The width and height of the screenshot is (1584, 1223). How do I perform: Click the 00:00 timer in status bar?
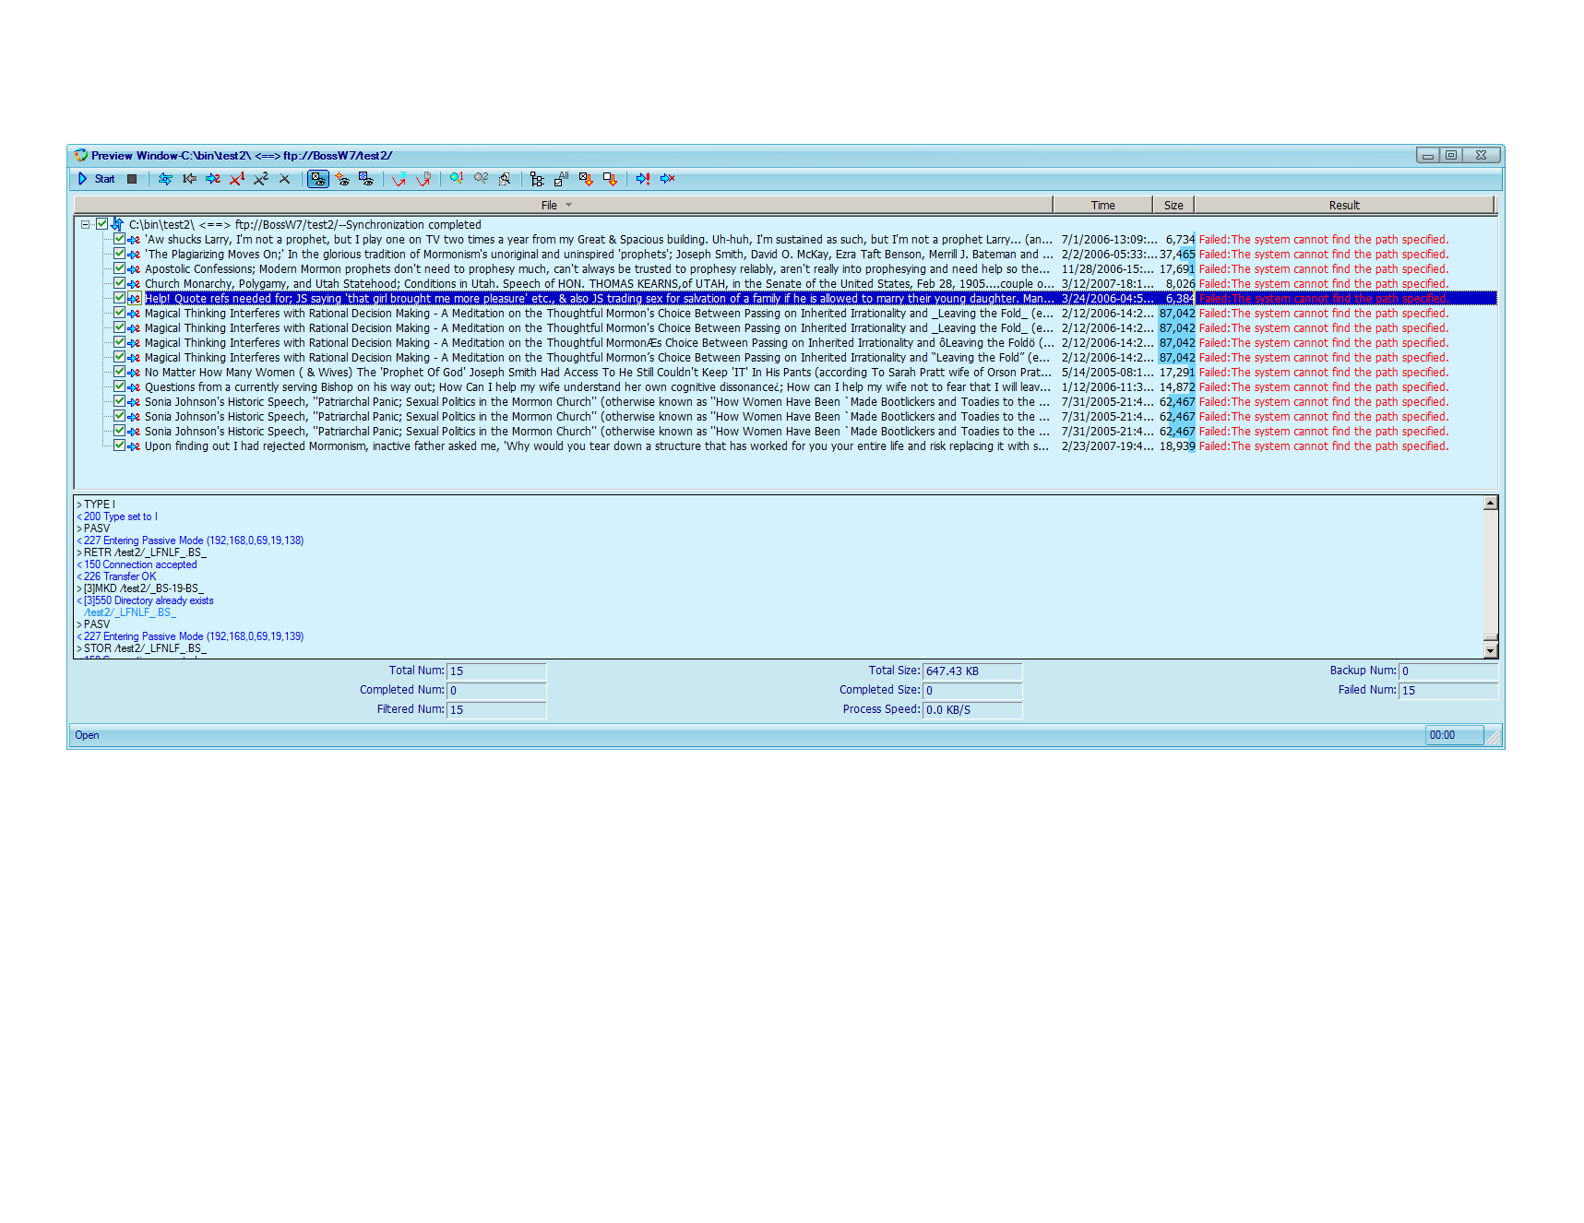(1454, 735)
